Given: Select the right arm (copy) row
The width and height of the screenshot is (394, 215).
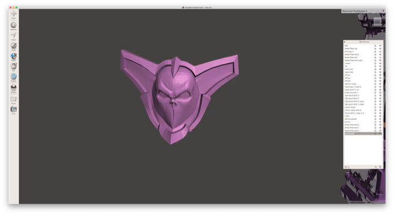Looking at the screenshot, I should (363, 84).
